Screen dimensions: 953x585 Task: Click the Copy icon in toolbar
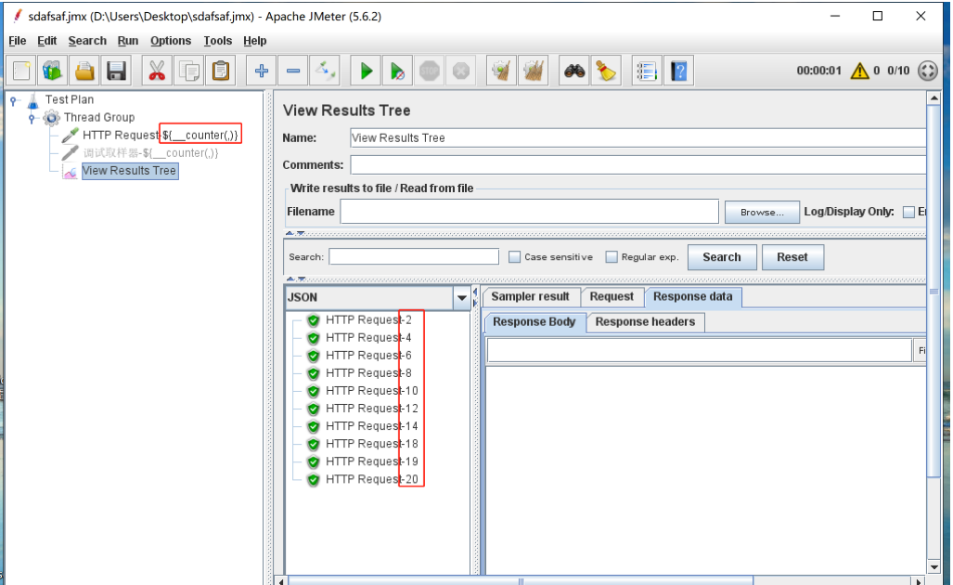(x=189, y=71)
